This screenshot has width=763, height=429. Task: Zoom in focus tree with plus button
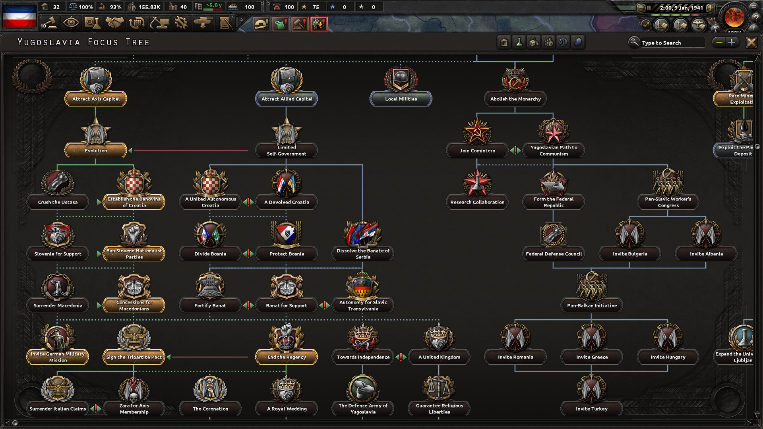point(732,42)
